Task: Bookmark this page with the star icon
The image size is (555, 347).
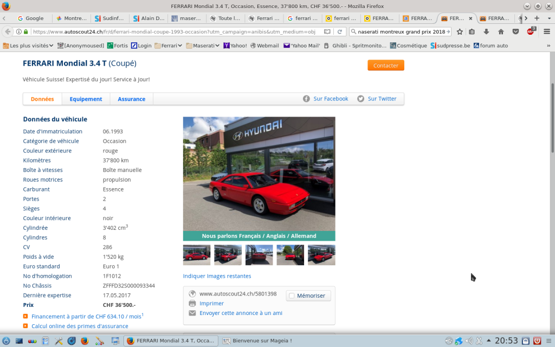Action: click(x=460, y=31)
